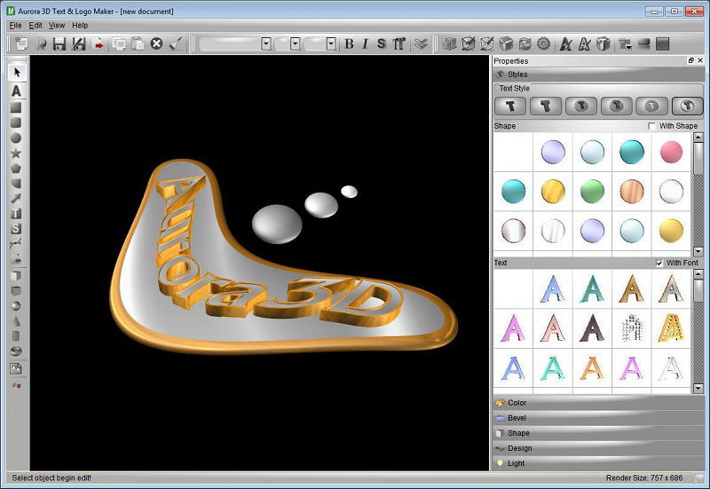Open the File menu
This screenshot has height=489, width=710.
(15, 26)
